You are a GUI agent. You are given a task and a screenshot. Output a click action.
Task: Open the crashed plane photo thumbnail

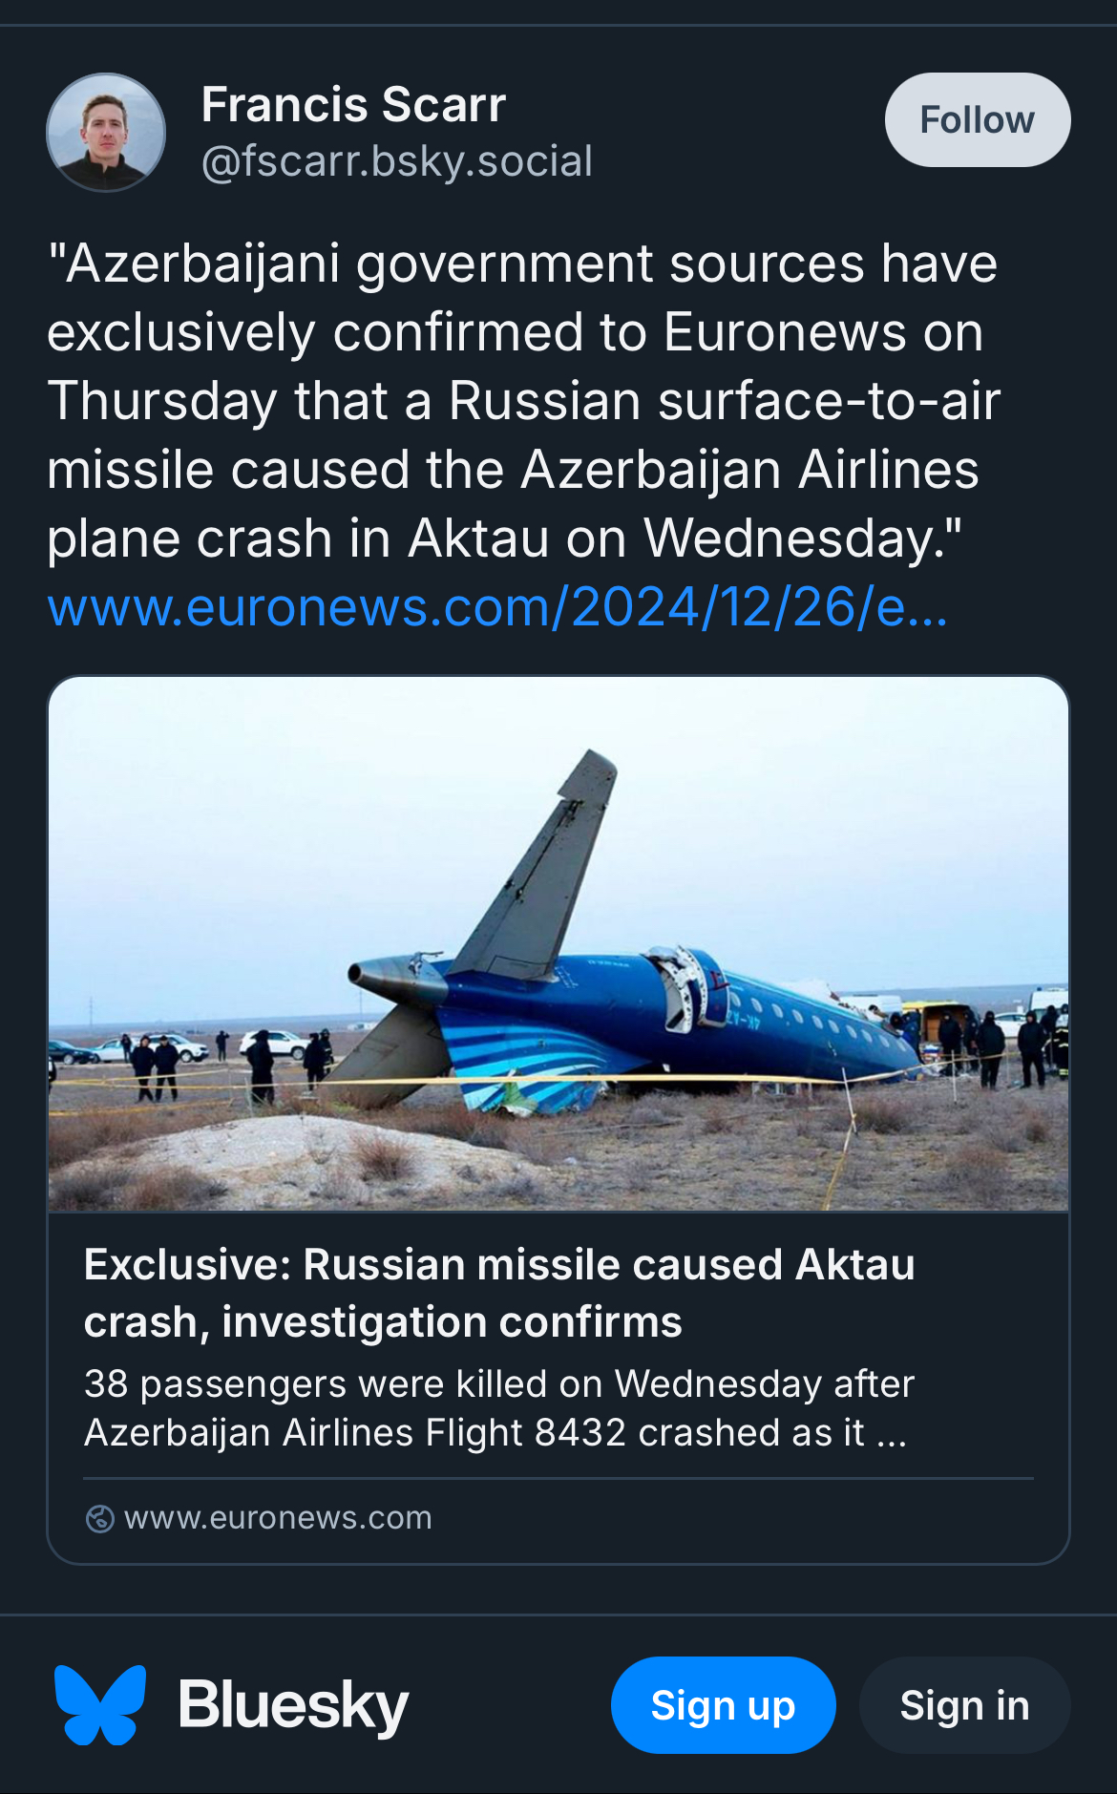[558, 943]
